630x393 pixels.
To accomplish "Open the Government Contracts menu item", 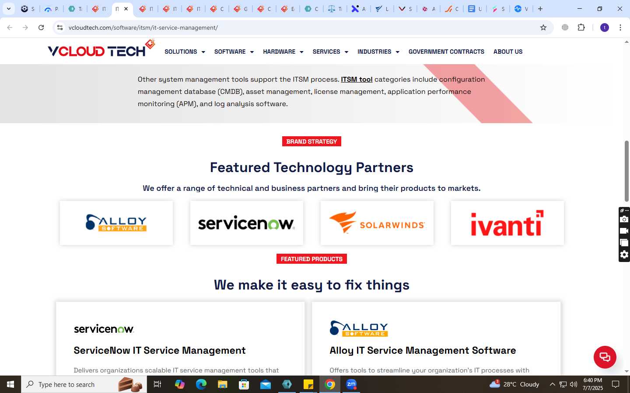I will [446, 52].
